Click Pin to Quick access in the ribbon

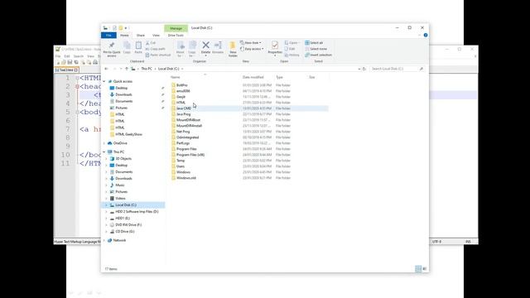pyautogui.click(x=112, y=49)
